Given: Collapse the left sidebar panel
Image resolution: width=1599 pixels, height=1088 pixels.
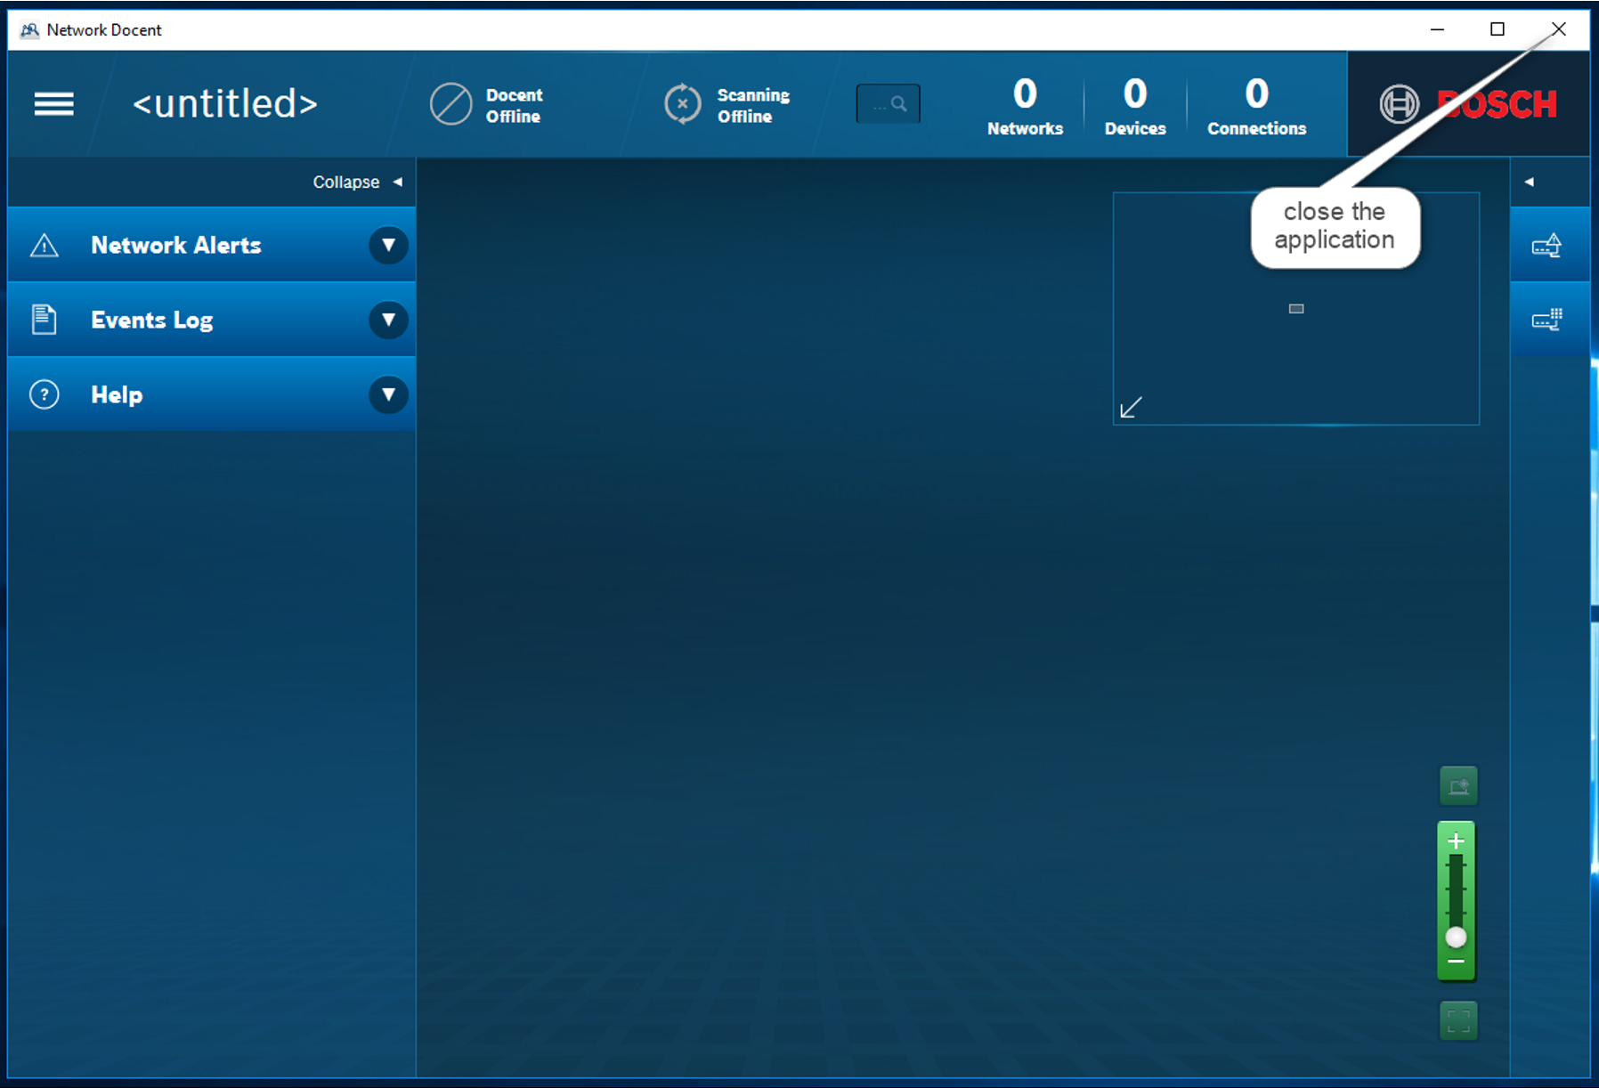Looking at the screenshot, I should 358,182.
